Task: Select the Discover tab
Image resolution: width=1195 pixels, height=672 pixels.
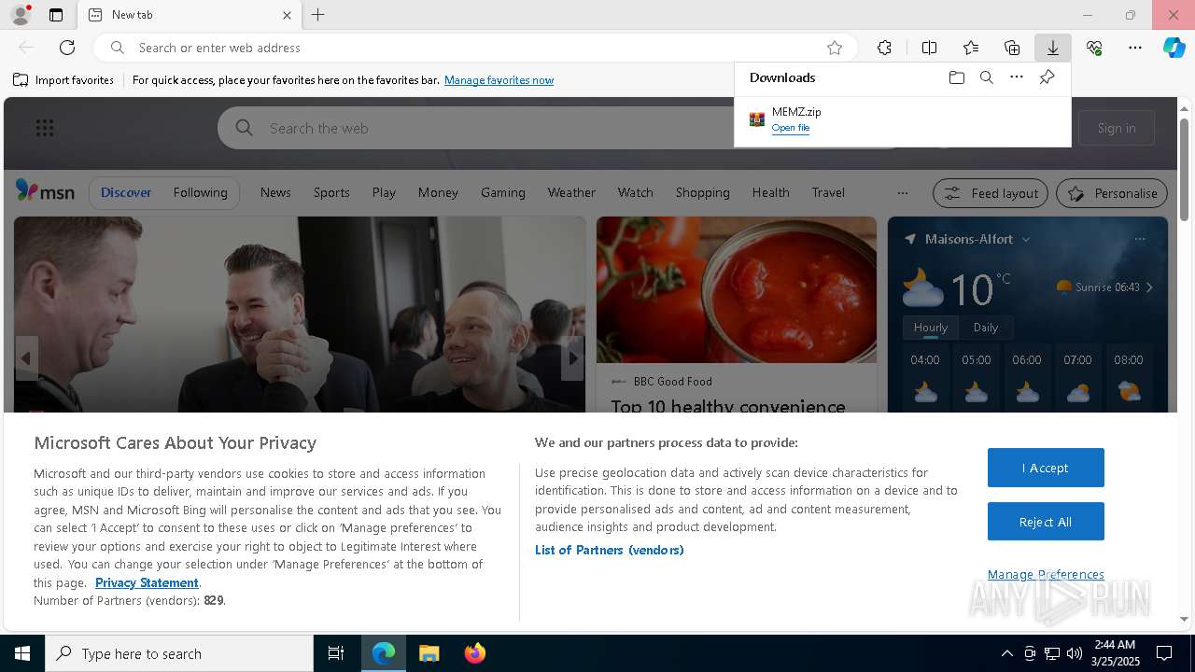Action: (126, 192)
